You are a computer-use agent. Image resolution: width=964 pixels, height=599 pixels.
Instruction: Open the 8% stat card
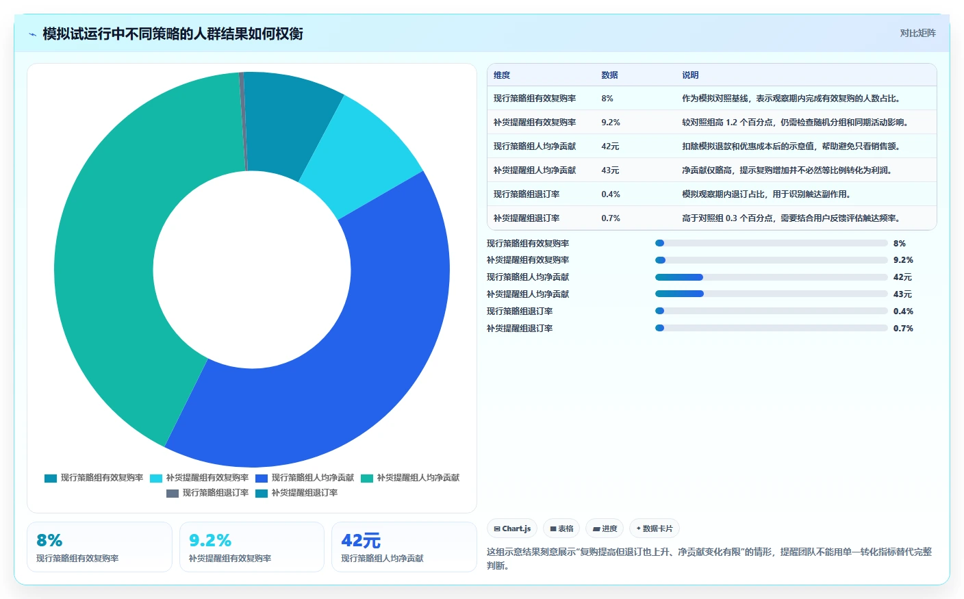tap(99, 547)
